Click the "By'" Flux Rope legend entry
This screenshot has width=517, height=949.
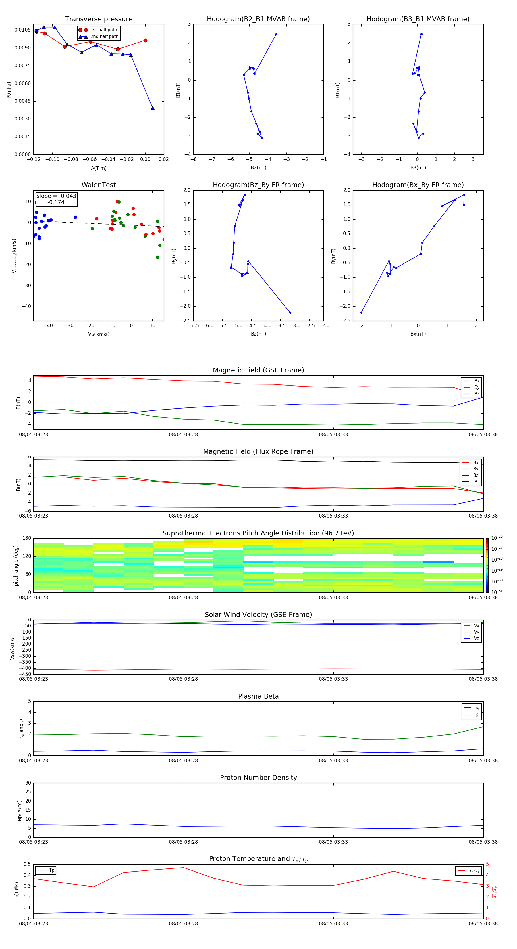coord(471,469)
